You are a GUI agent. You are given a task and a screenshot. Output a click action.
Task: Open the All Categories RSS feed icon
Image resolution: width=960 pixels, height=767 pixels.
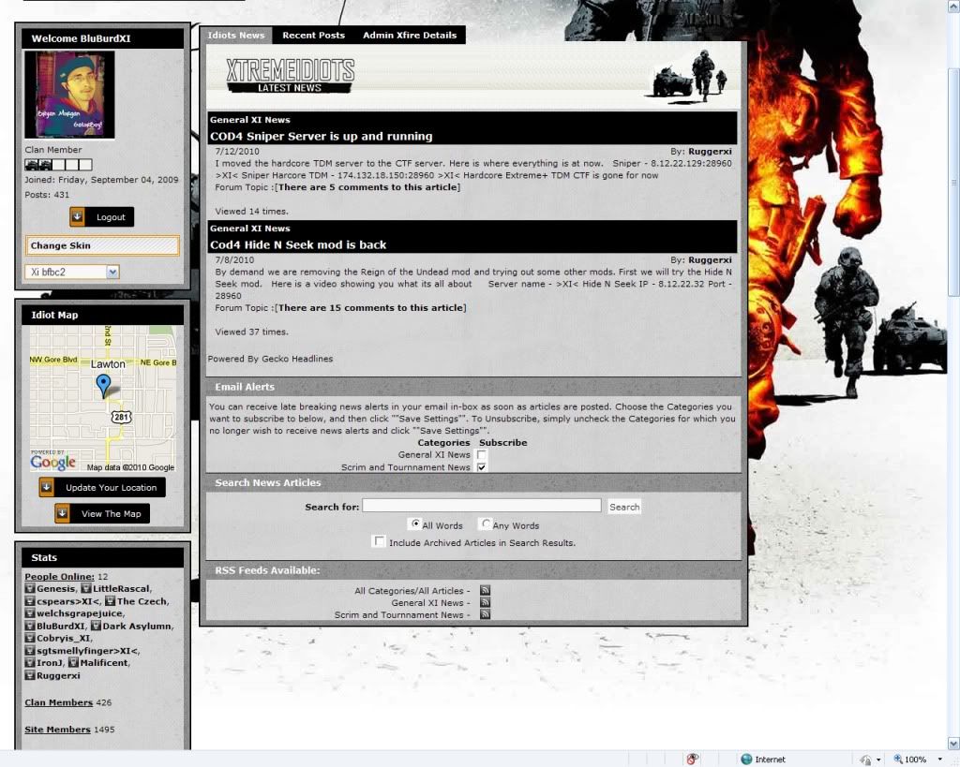click(x=485, y=591)
